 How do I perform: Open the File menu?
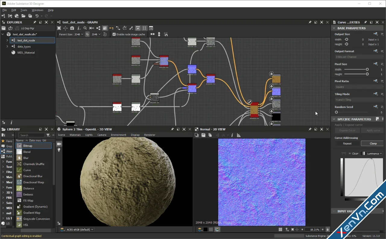pos(5,10)
